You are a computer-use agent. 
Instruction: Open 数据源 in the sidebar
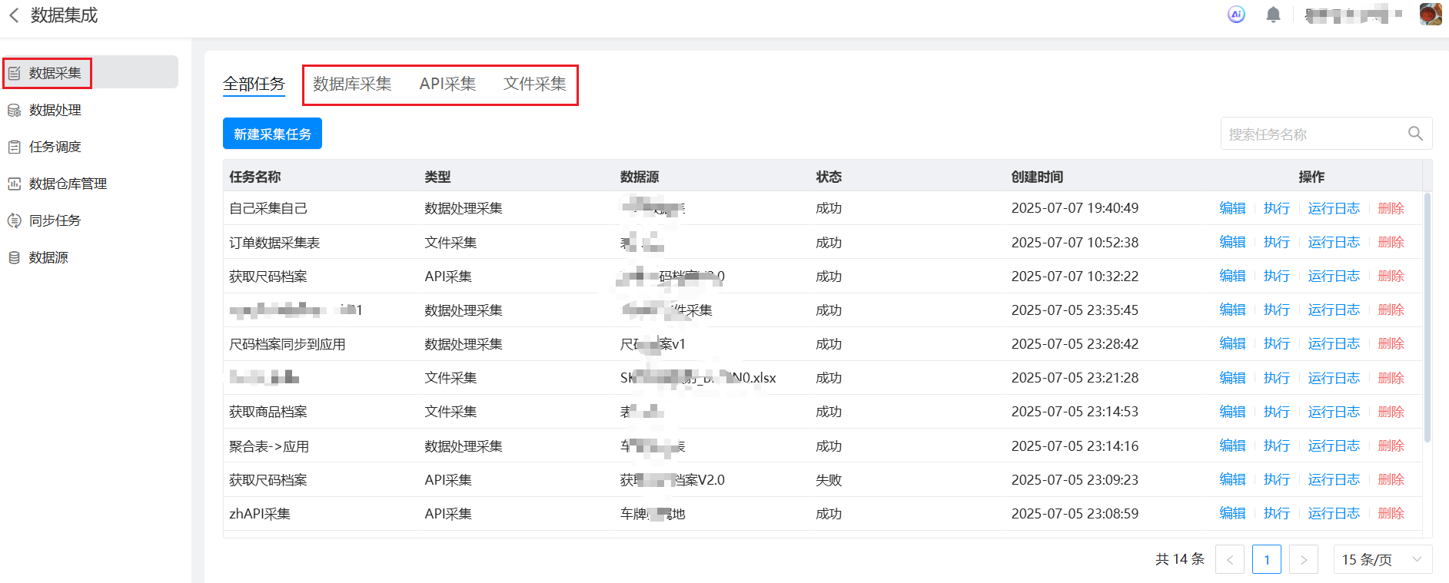point(48,257)
